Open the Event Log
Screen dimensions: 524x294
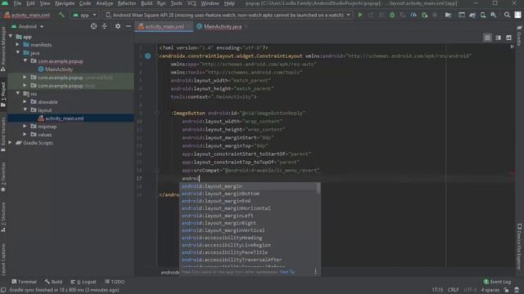(x=497, y=282)
